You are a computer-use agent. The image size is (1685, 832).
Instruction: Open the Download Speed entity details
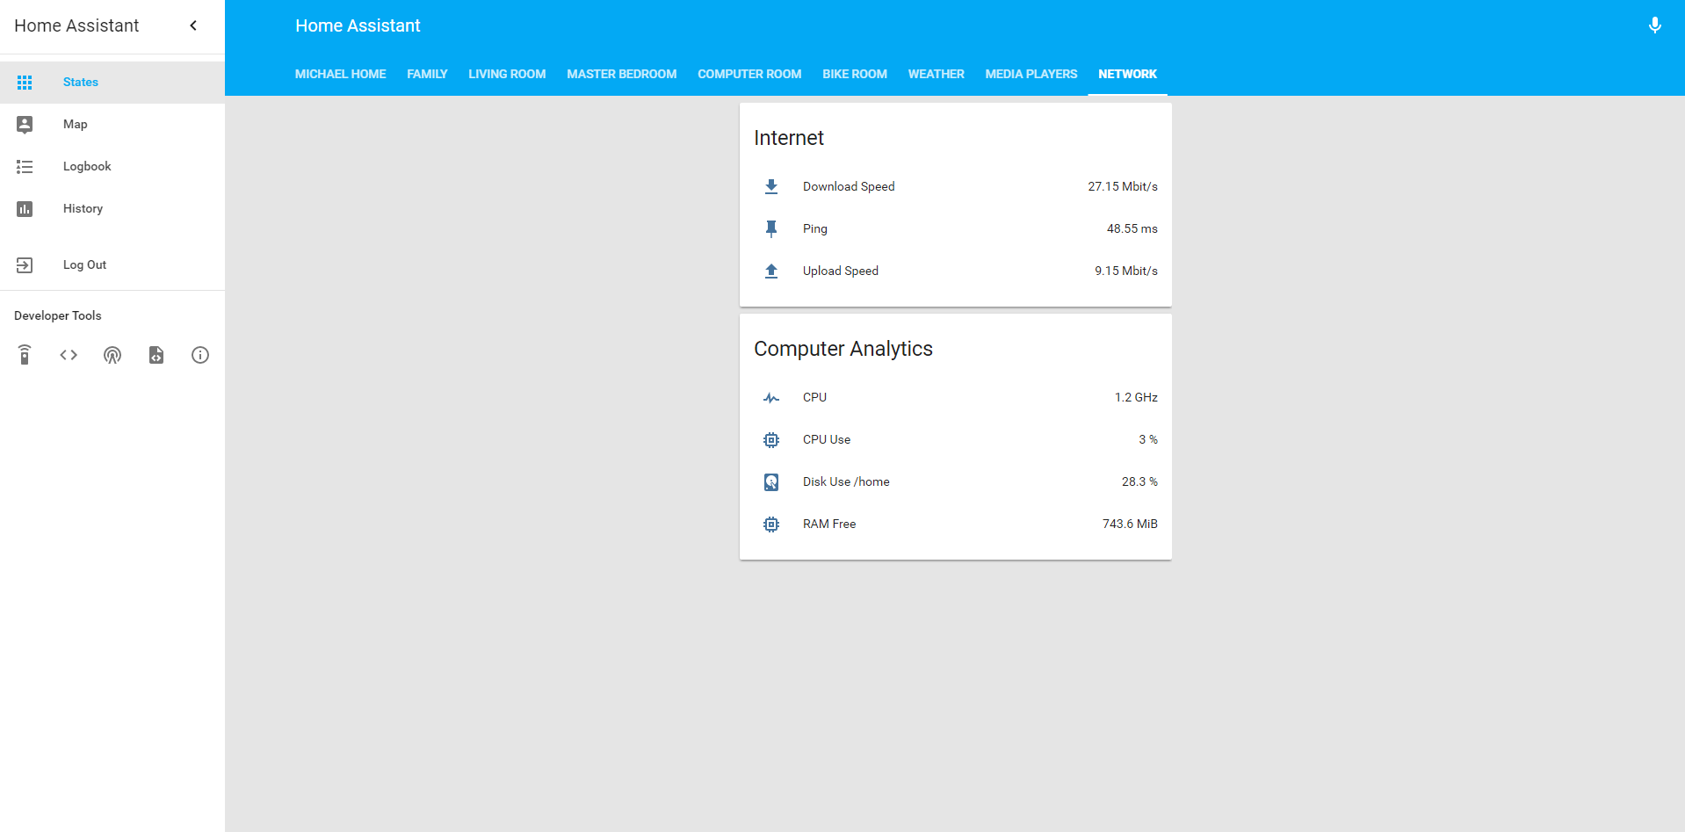956,186
